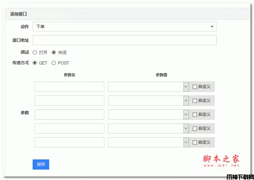This screenshot has height=180, width=254.
Task: Click the blue 保存 button
Action: point(41,164)
